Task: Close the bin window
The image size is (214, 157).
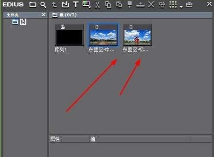Action: 209,4
